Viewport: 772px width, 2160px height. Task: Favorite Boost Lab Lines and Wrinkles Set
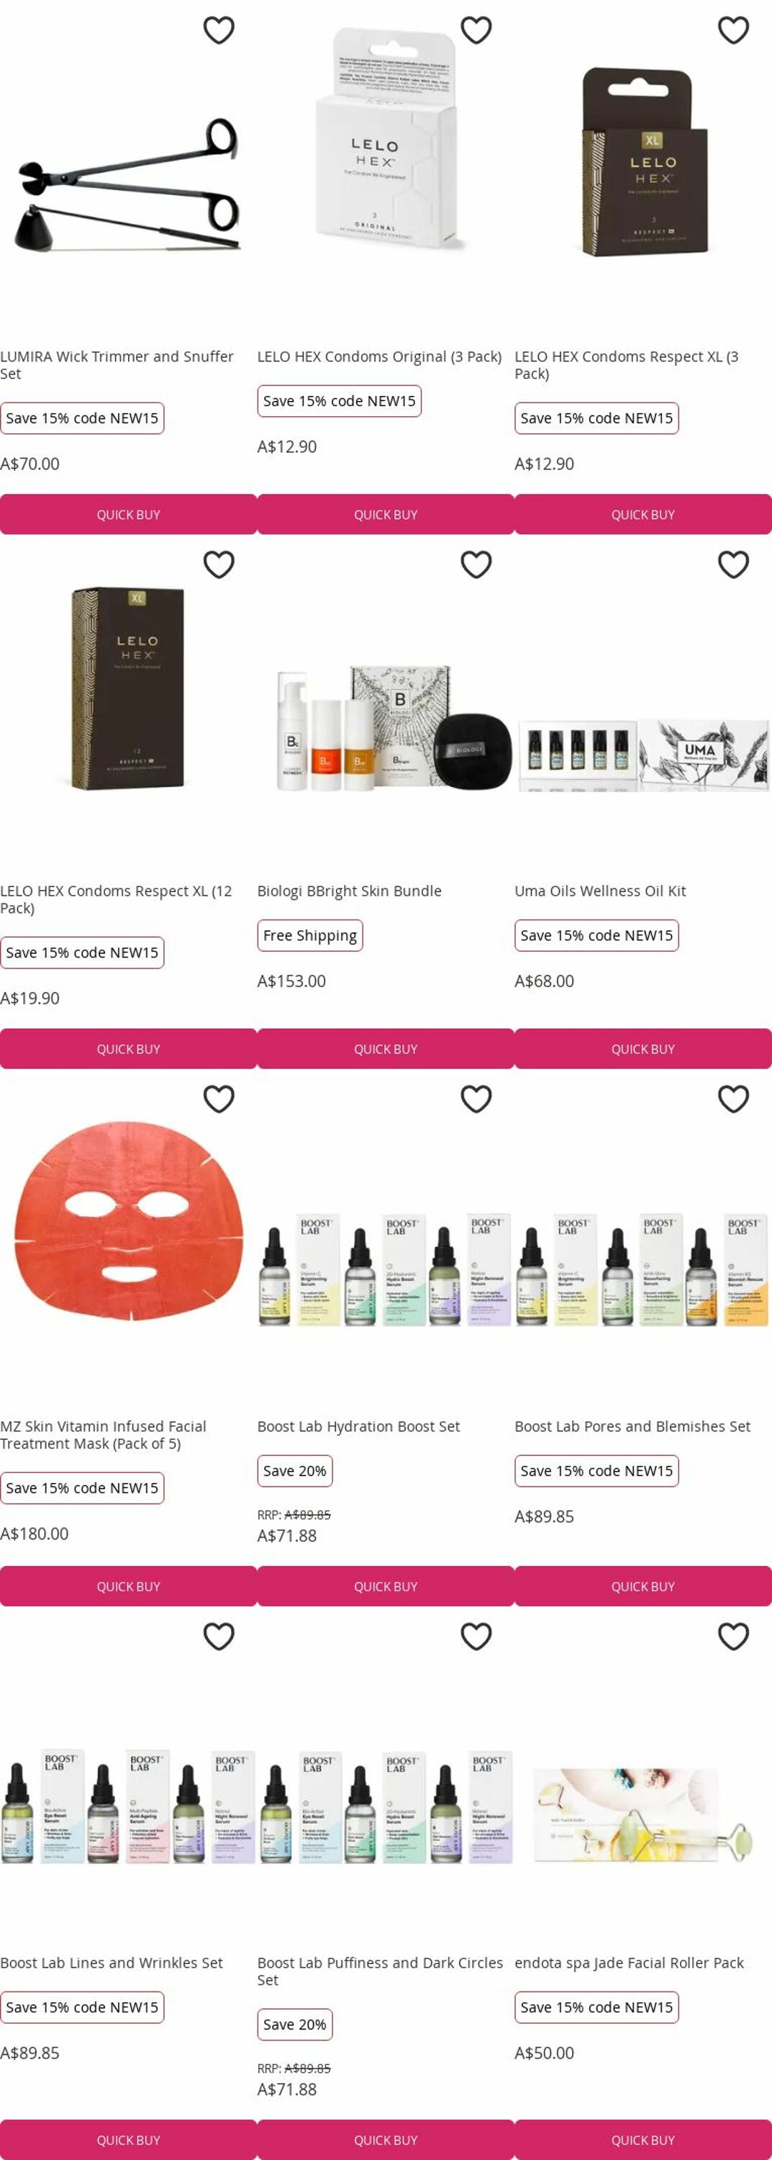click(x=219, y=1636)
